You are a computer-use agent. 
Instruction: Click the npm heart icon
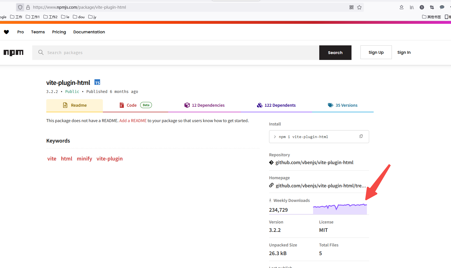(x=6, y=32)
